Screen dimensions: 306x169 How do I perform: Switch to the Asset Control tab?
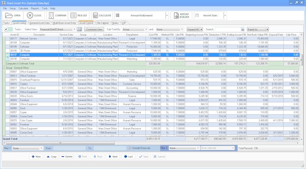click(x=86, y=23)
